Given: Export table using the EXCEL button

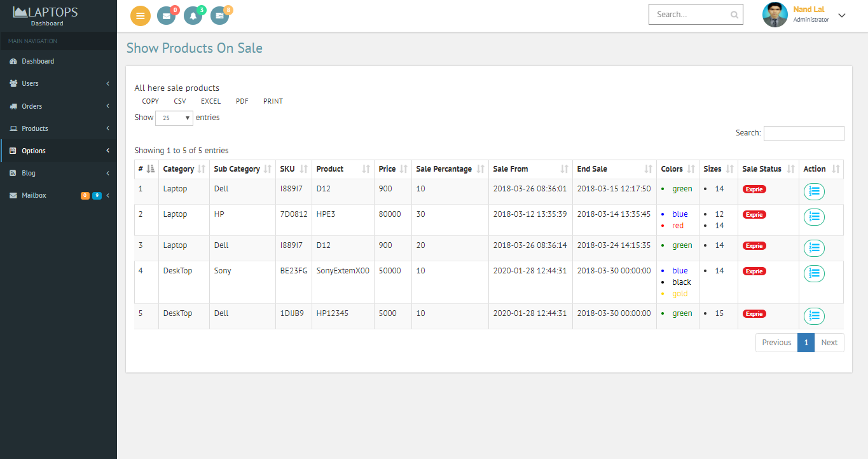Looking at the screenshot, I should pyautogui.click(x=210, y=101).
